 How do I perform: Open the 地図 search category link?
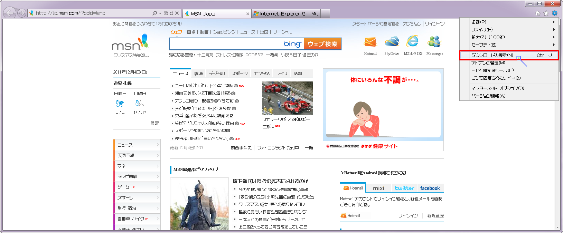pyautogui.click(x=264, y=32)
